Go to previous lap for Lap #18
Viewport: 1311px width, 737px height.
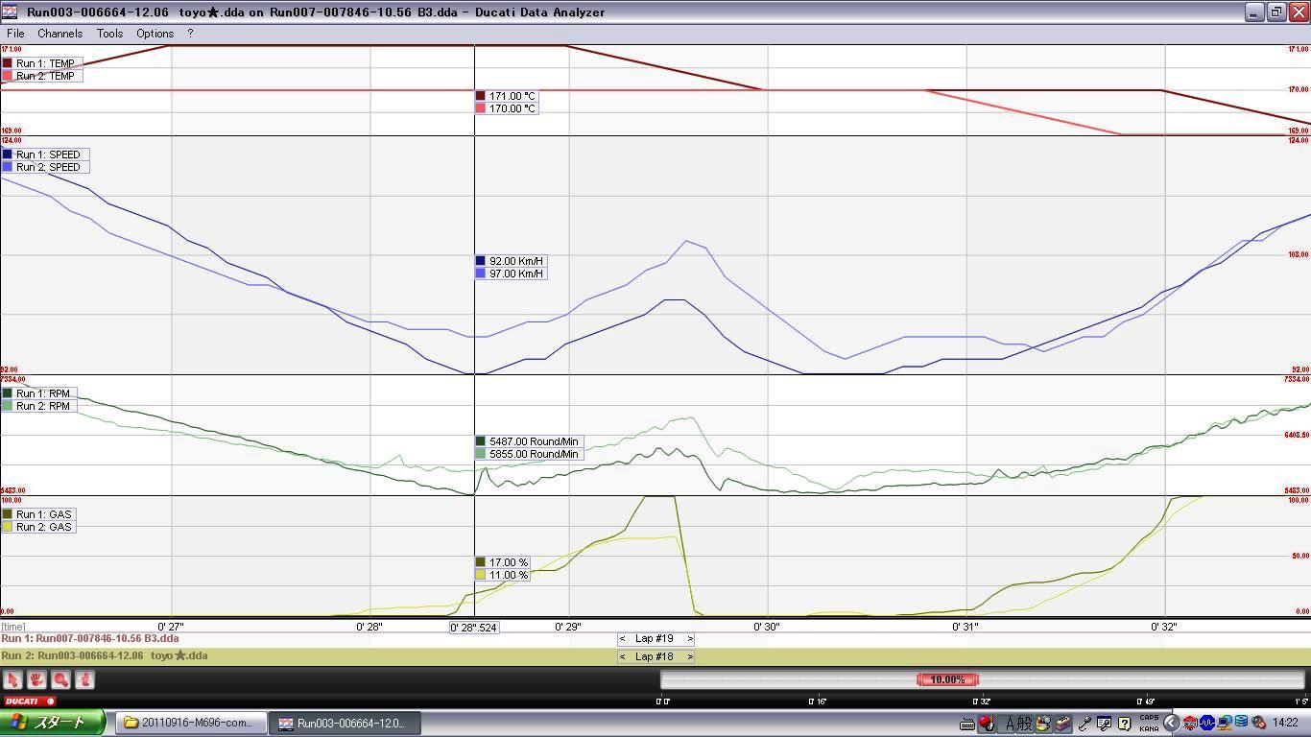[x=623, y=657]
